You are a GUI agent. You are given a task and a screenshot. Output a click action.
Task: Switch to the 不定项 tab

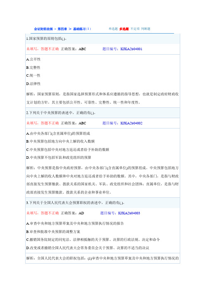pos(135,29)
